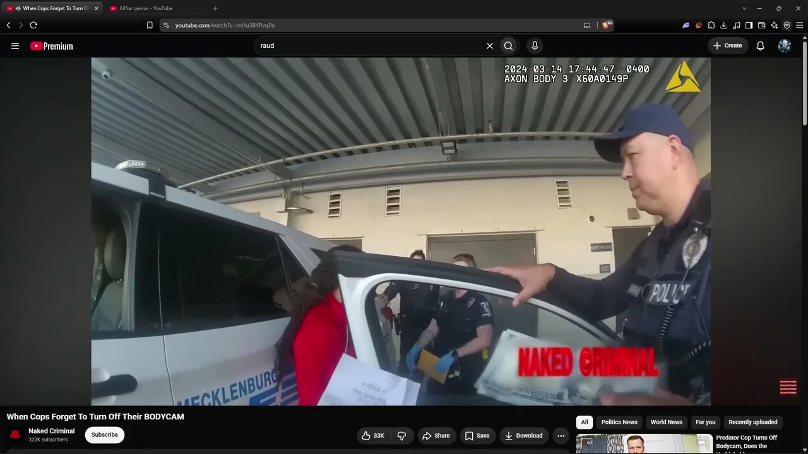Screen dimensions: 808x454
Task: Share this video
Action: click(x=436, y=436)
